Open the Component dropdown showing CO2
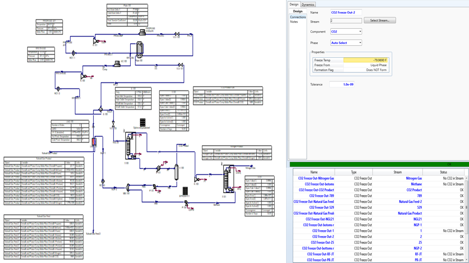 click(346, 32)
